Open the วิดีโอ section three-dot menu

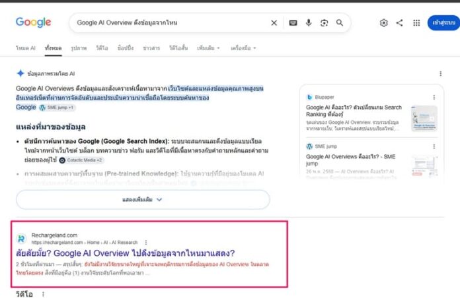coord(43,294)
